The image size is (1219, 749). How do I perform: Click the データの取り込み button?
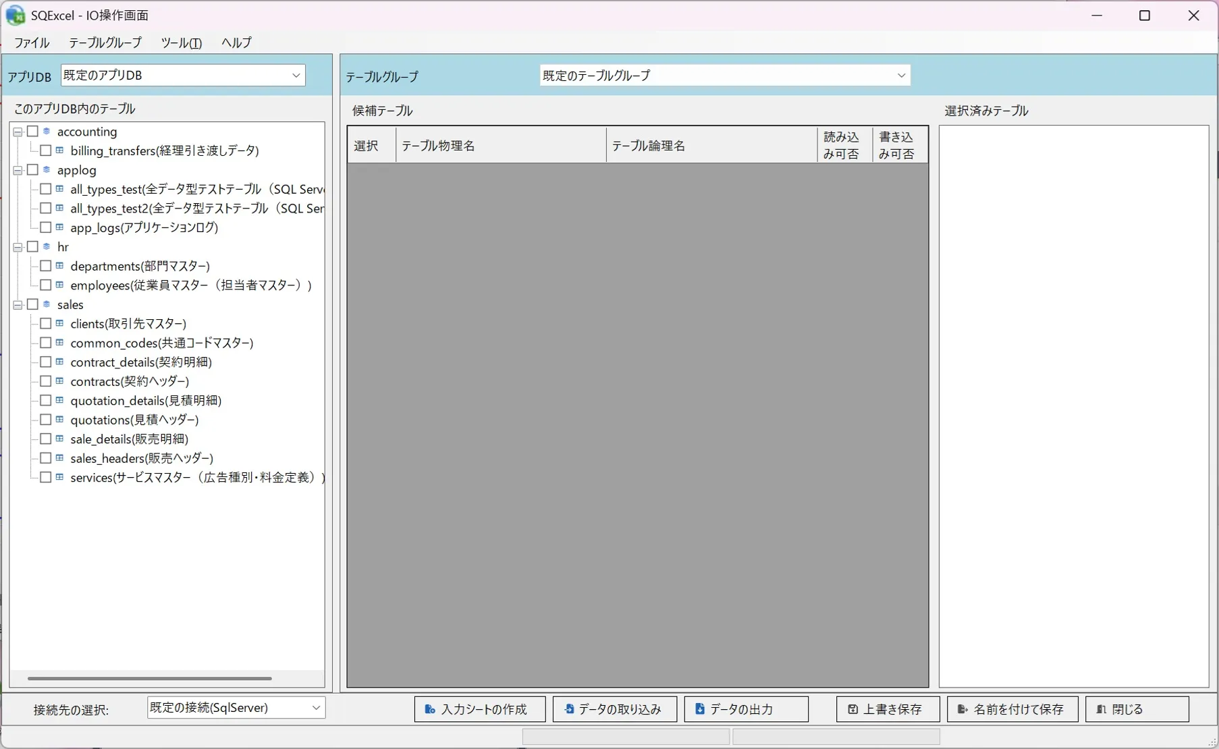tap(615, 709)
